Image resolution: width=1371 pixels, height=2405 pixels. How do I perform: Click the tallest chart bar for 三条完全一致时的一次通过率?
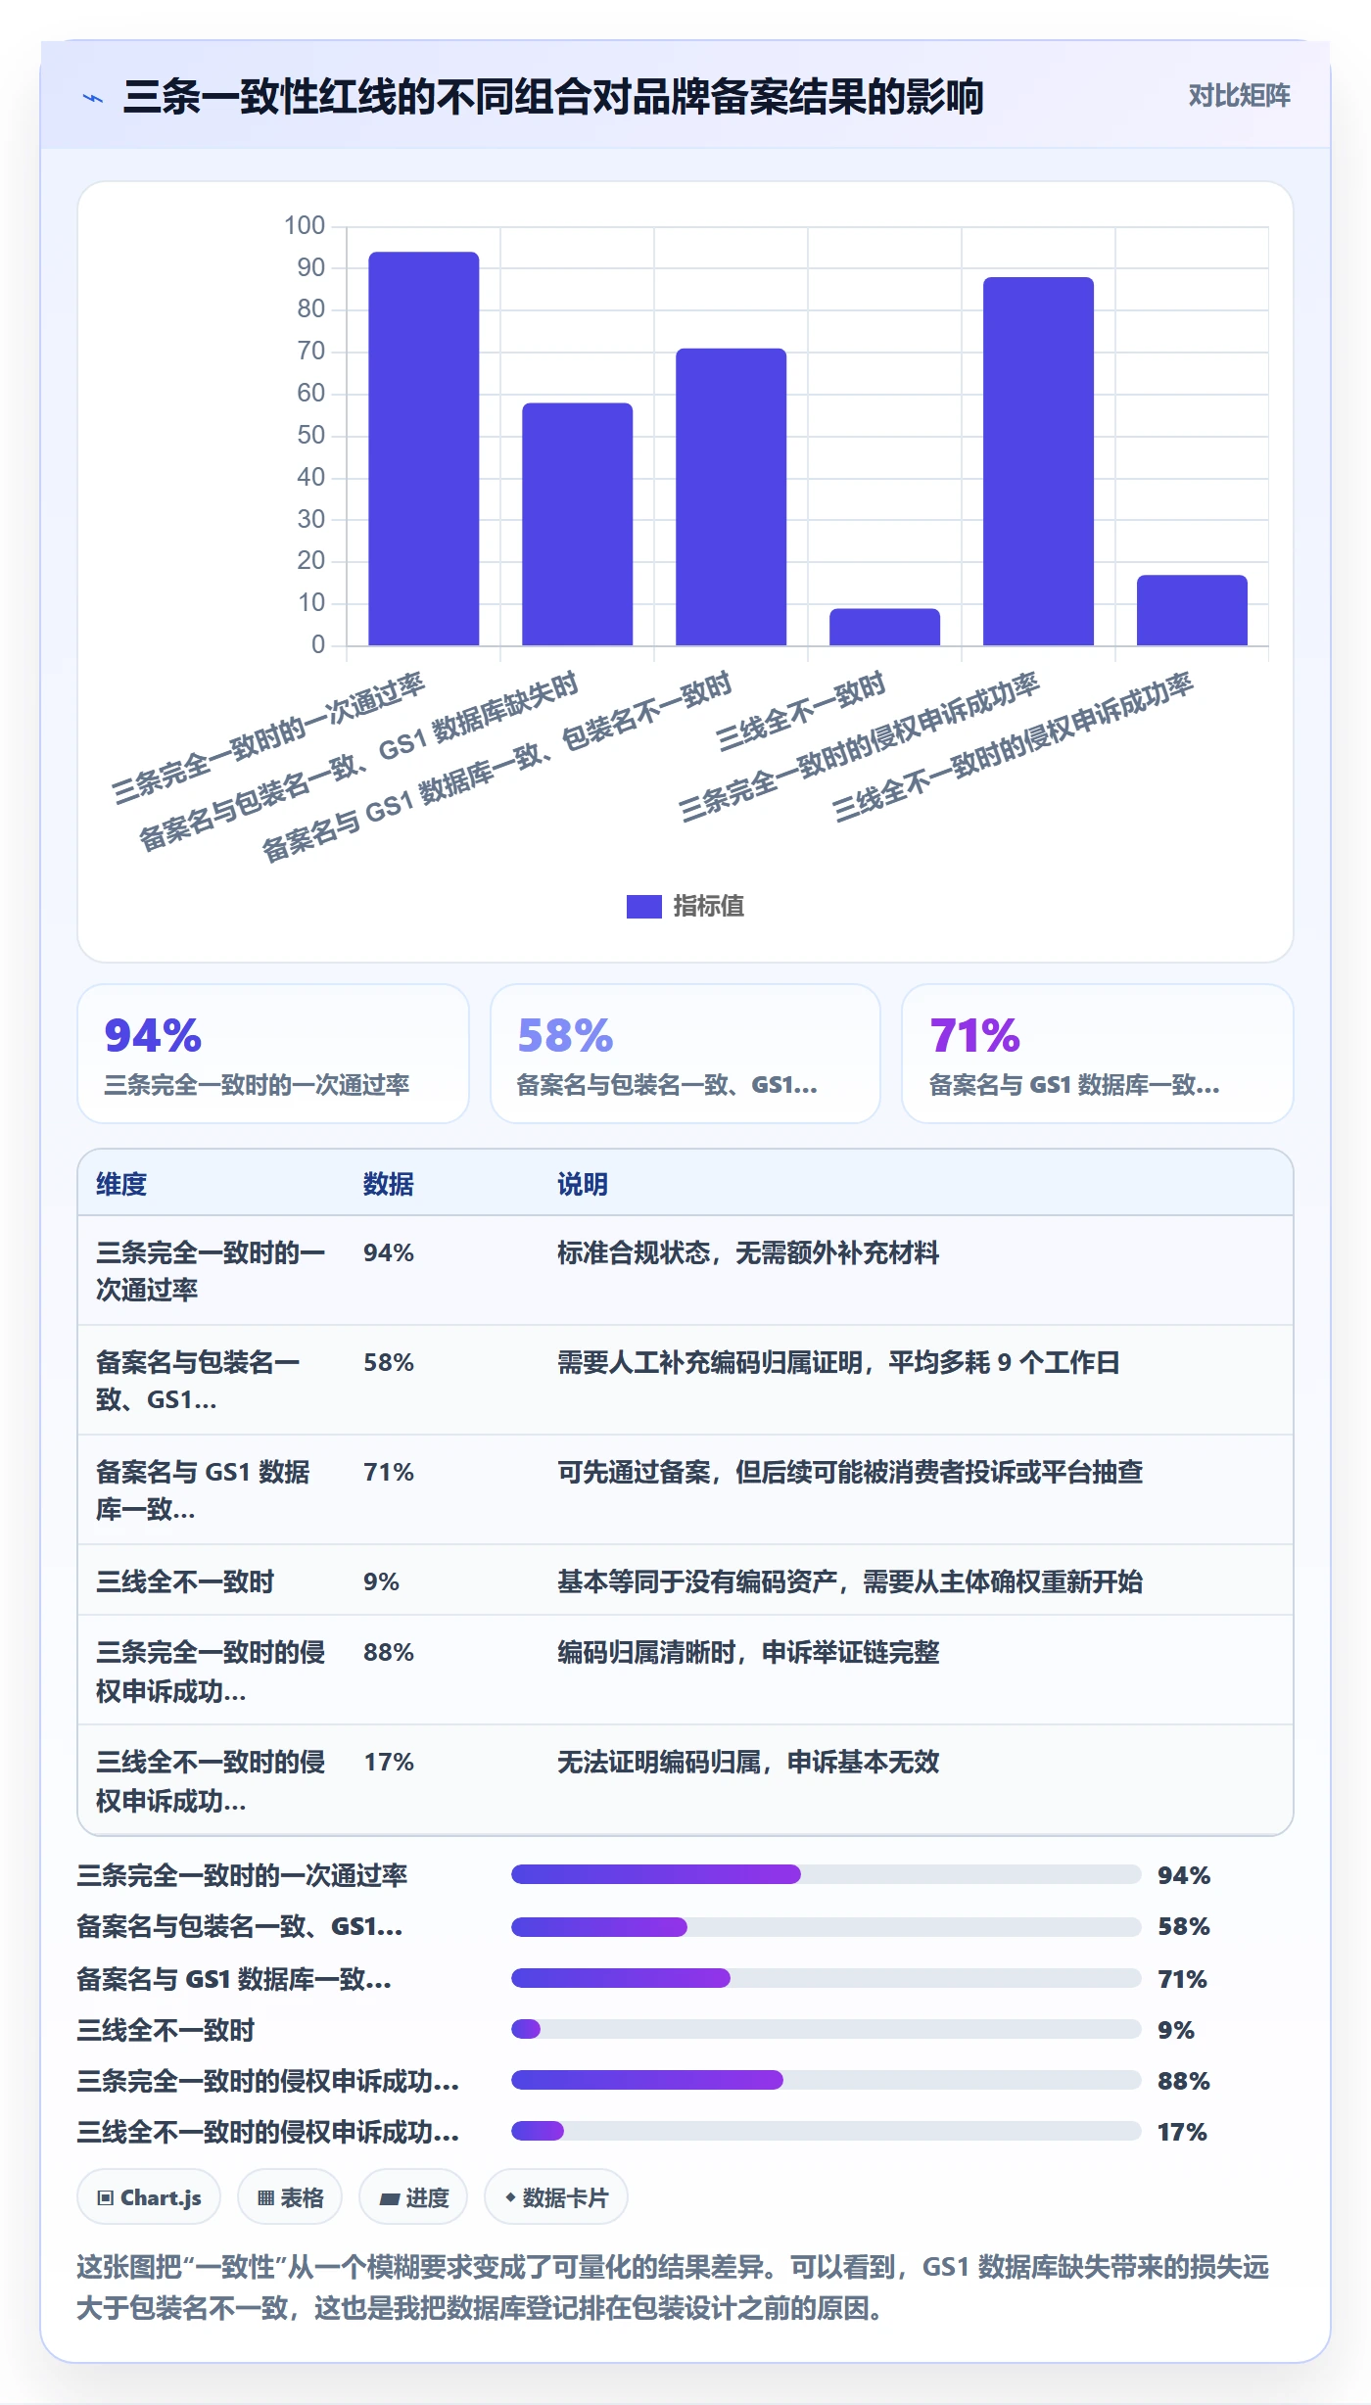pyautogui.click(x=424, y=448)
